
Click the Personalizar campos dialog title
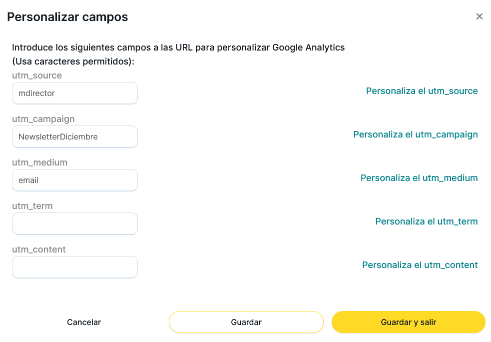point(67,17)
